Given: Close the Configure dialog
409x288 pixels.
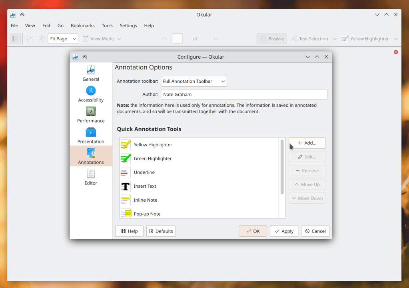Looking at the screenshot, I should tap(326, 57).
